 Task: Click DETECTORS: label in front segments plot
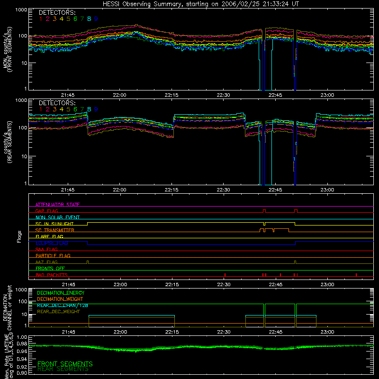click(57, 13)
